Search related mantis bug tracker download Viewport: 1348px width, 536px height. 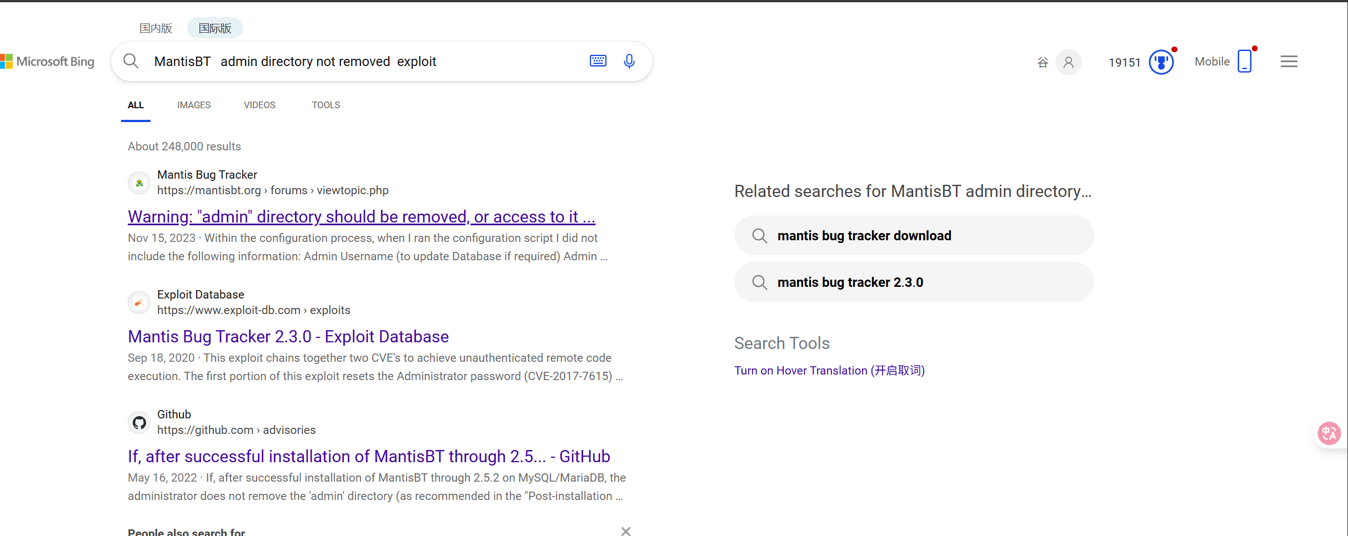pyautogui.click(x=914, y=235)
